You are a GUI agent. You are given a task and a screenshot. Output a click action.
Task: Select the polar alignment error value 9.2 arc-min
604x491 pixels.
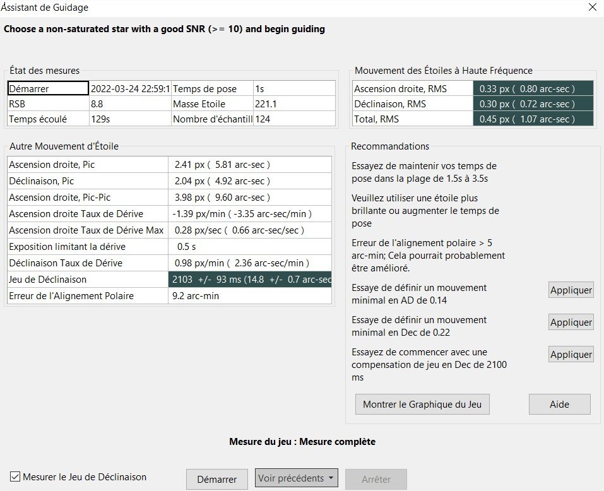point(249,295)
